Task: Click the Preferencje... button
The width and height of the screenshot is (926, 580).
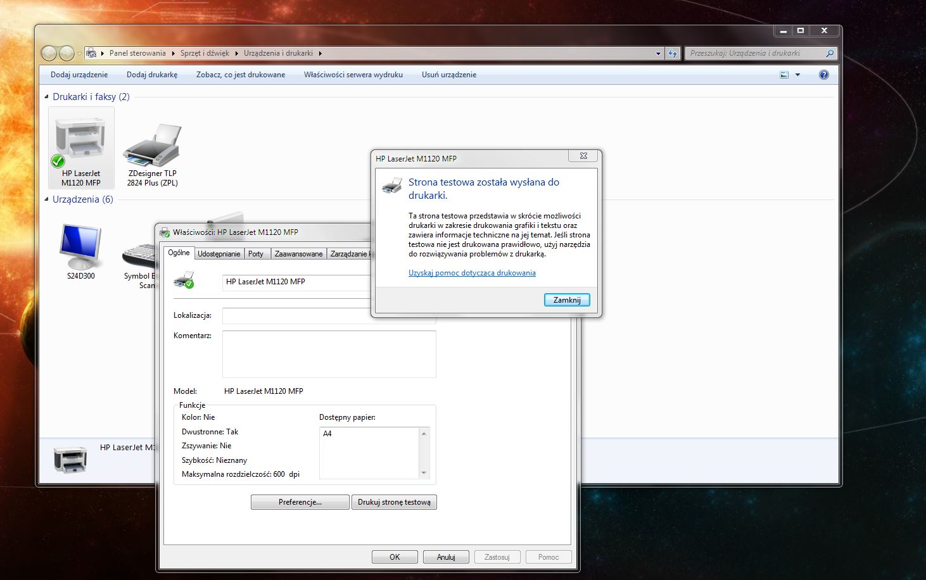Action: 300,502
